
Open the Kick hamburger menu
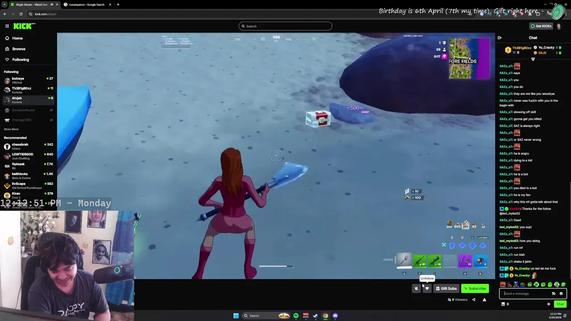tap(7, 26)
